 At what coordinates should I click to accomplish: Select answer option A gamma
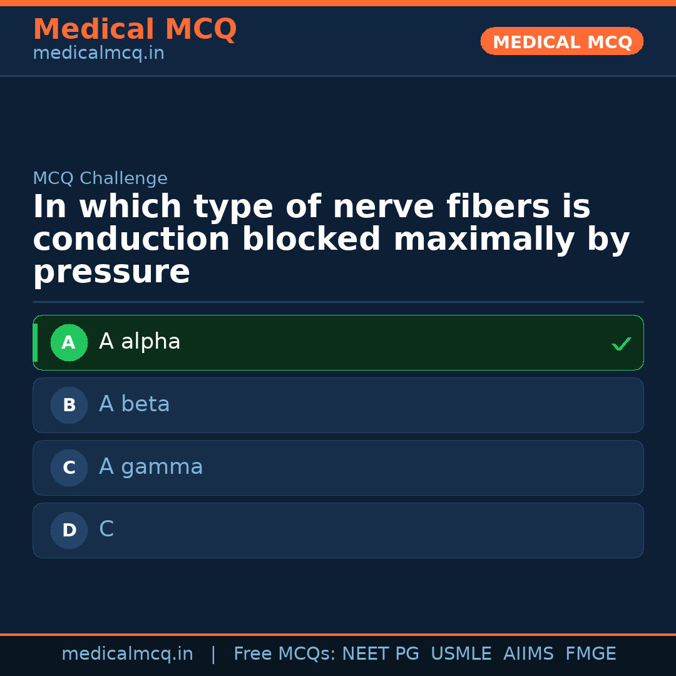pyautogui.click(x=338, y=468)
